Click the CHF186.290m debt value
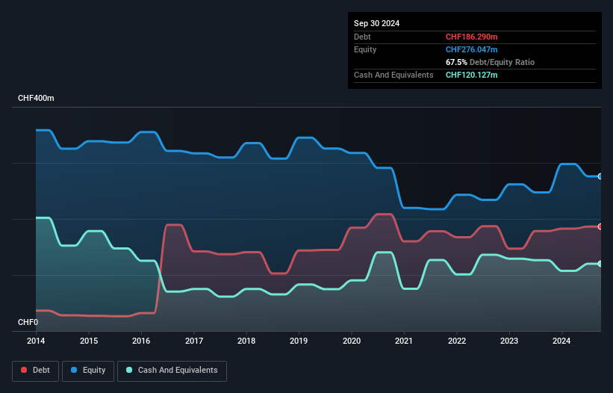 [x=471, y=37]
